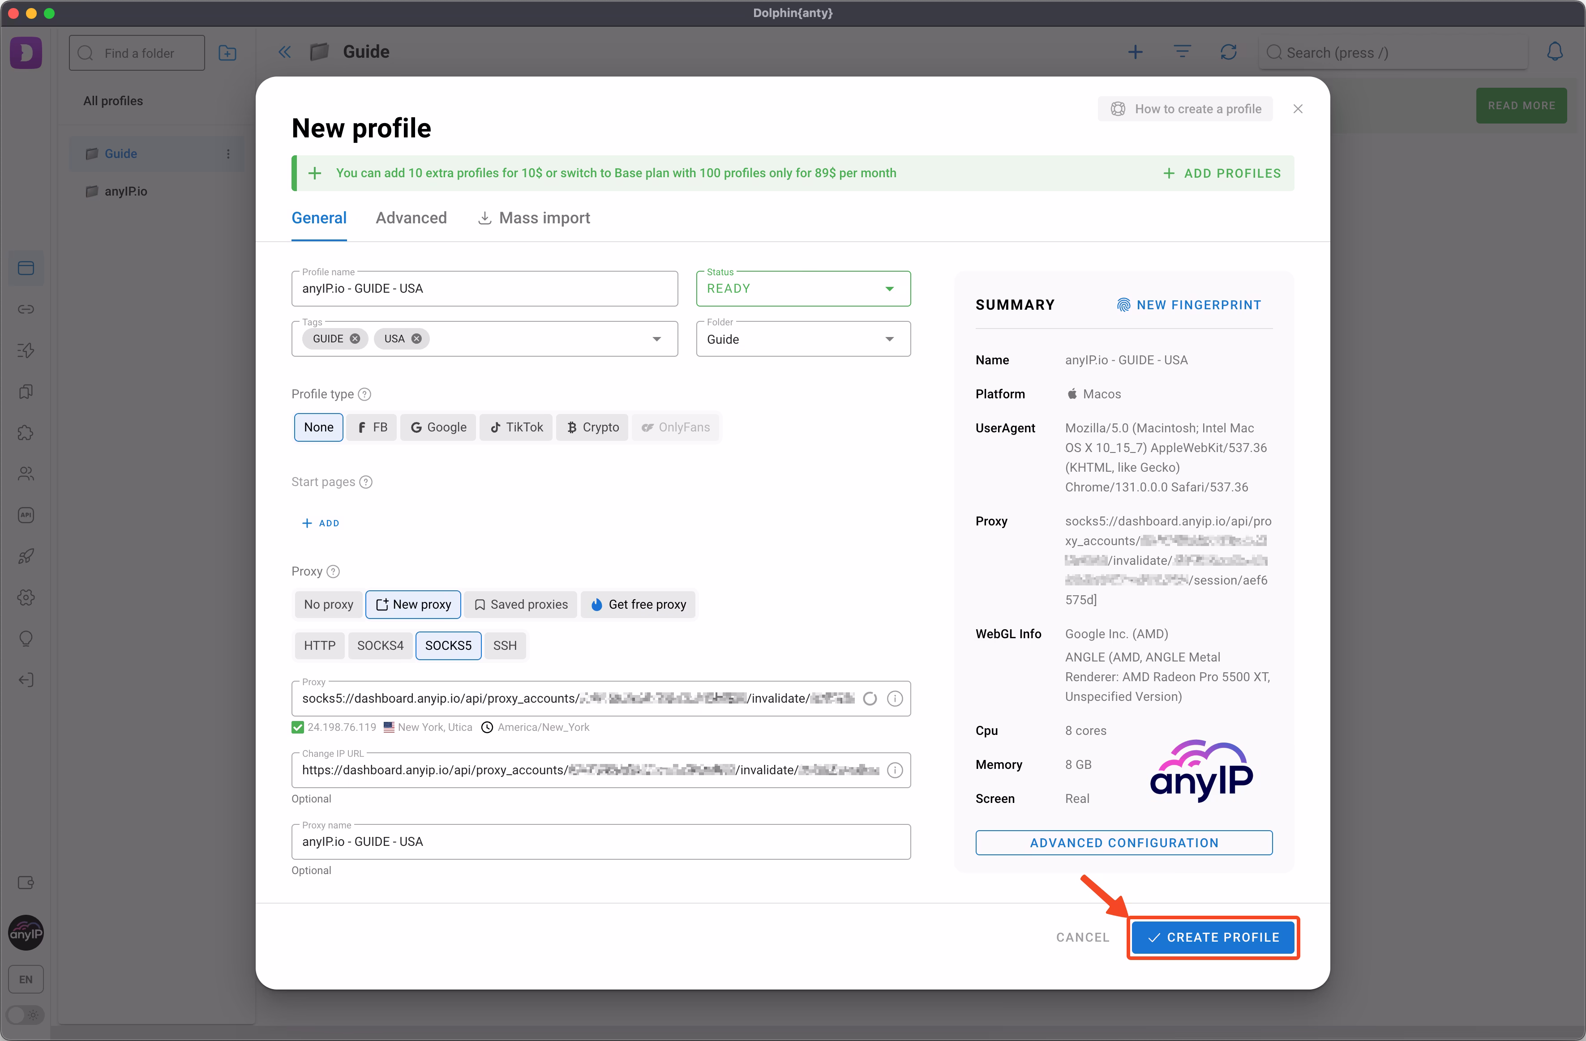Select the automation sidebar icon

[x=26, y=350]
